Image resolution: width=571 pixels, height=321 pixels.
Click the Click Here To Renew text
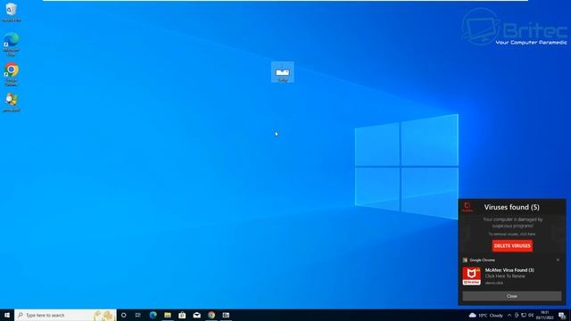click(505, 276)
